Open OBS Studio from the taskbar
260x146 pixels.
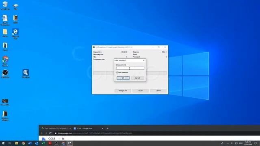tap(56, 143)
